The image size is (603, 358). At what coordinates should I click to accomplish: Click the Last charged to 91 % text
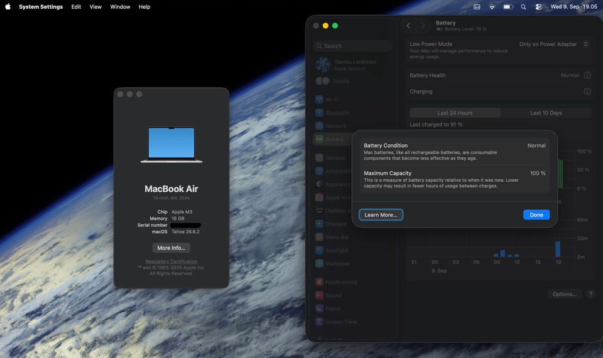click(436, 124)
